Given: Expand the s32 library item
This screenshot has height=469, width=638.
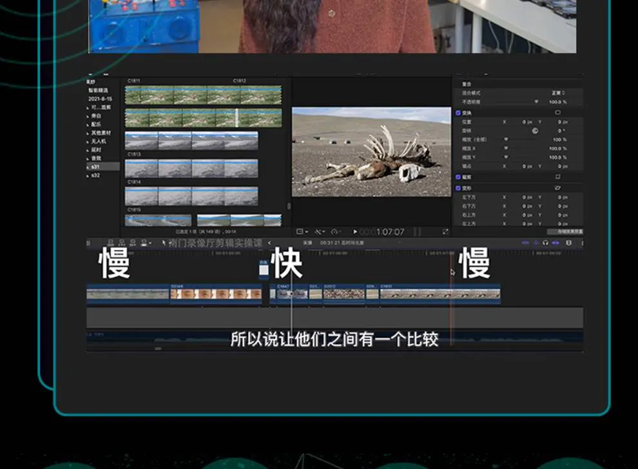Looking at the screenshot, I should 88,175.
